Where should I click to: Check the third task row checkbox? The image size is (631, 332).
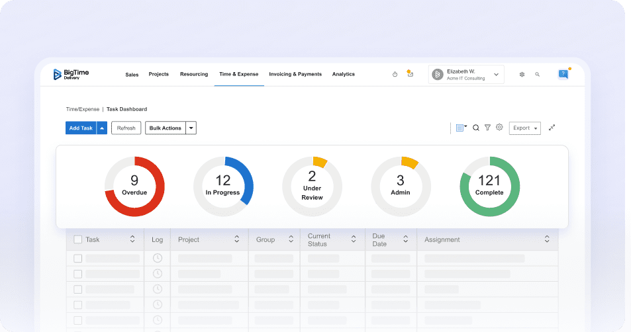(x=78, y=289)
